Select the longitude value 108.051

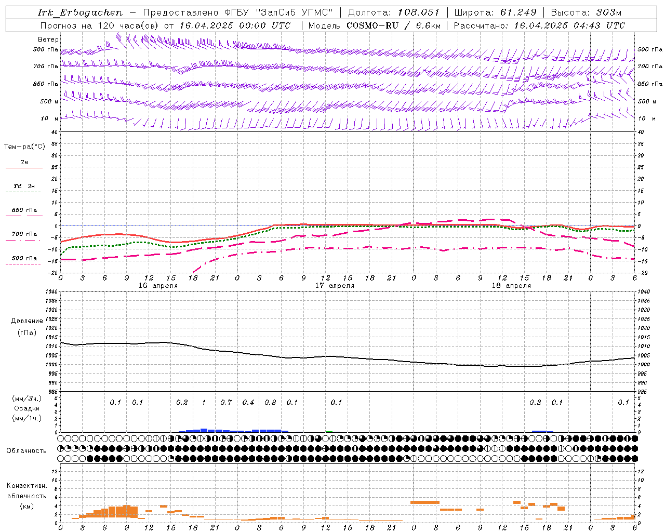tap(419, 12)
